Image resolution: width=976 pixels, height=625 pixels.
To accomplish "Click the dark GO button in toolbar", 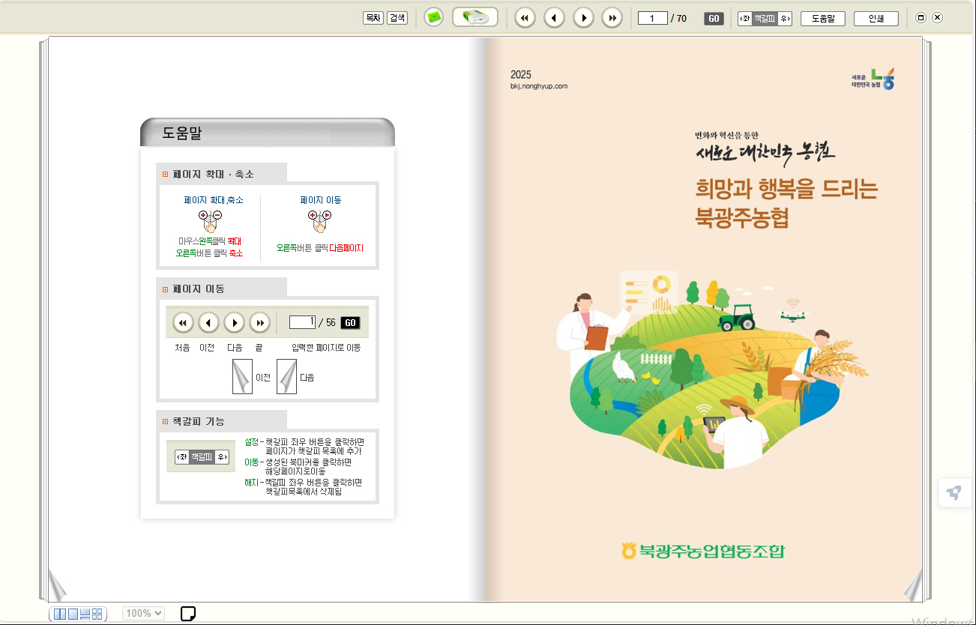I will coord(714,19).
